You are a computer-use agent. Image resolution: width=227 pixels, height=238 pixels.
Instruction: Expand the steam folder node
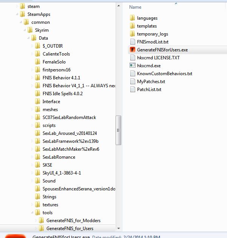pyautogui.click(x=17, y=6)
